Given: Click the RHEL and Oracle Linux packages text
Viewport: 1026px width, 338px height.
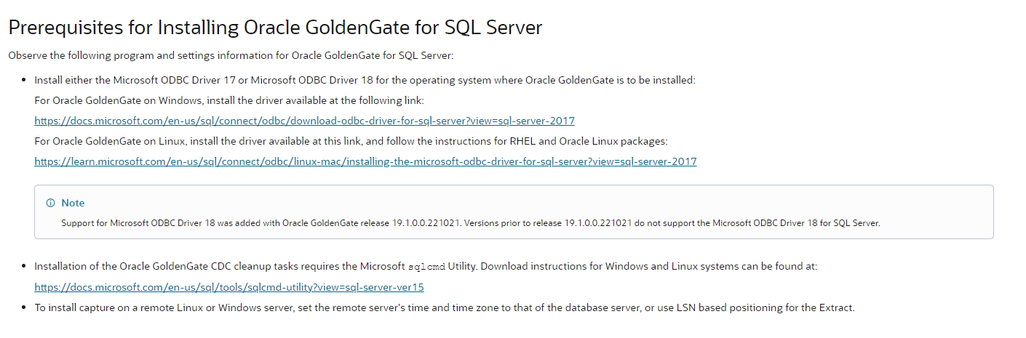Looking at the screenshot, I should click(589, 141).
